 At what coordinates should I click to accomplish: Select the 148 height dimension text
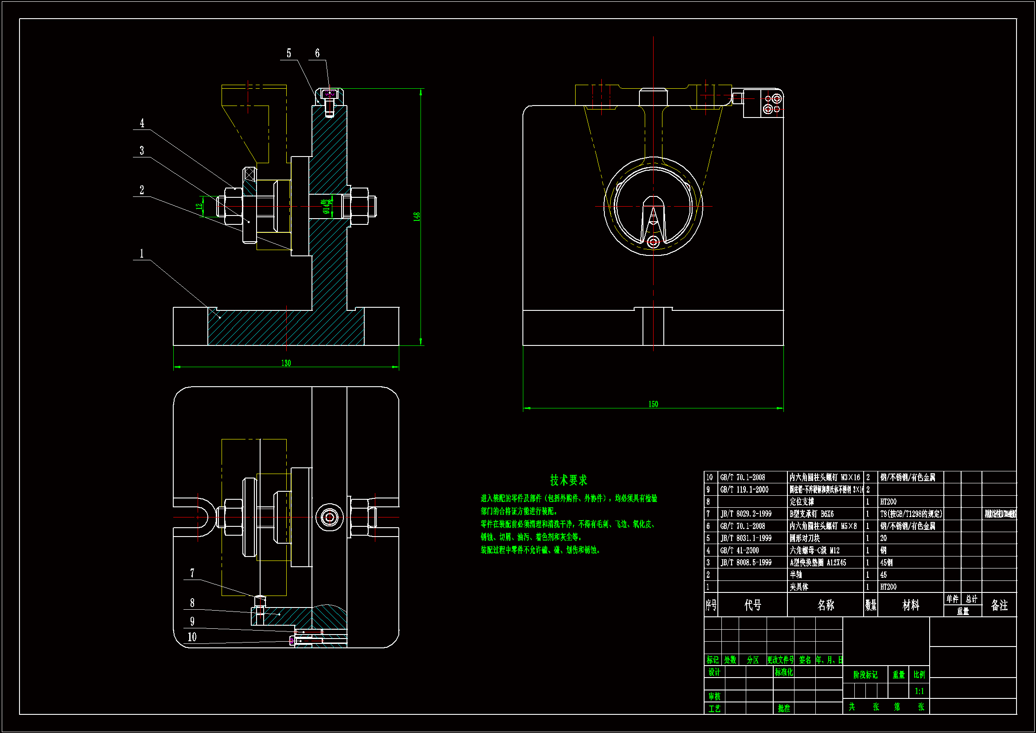(x=417, y=217)
